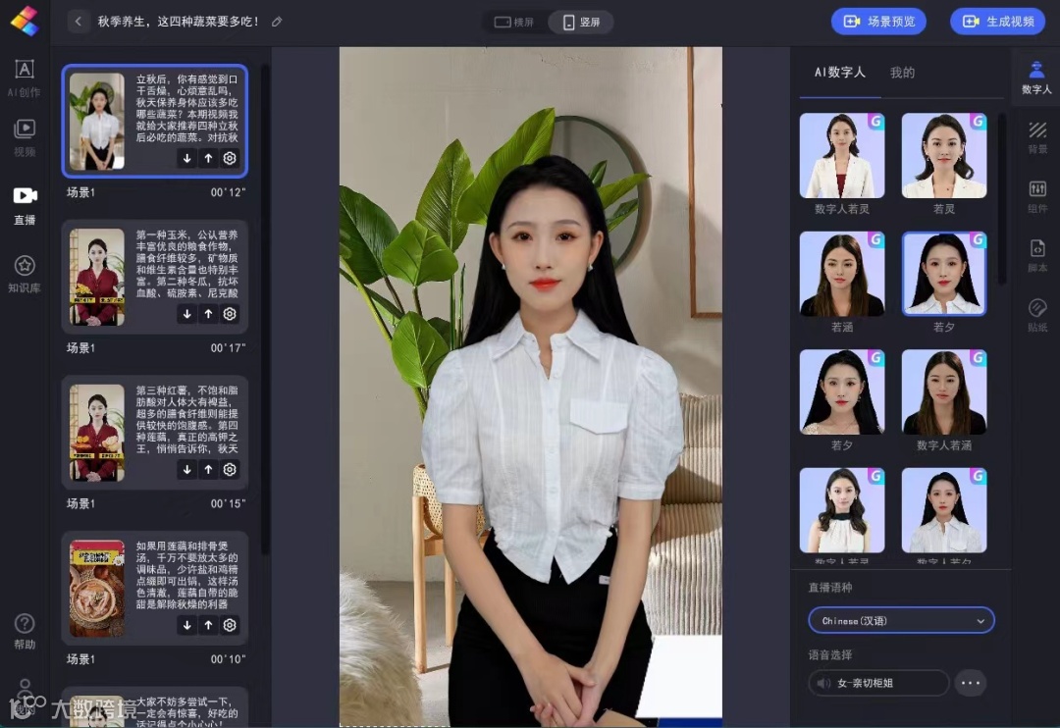Click the 00'12" scene duration
The height and width of the screenshot is (728, 1060).
click(x=228, y=192)
